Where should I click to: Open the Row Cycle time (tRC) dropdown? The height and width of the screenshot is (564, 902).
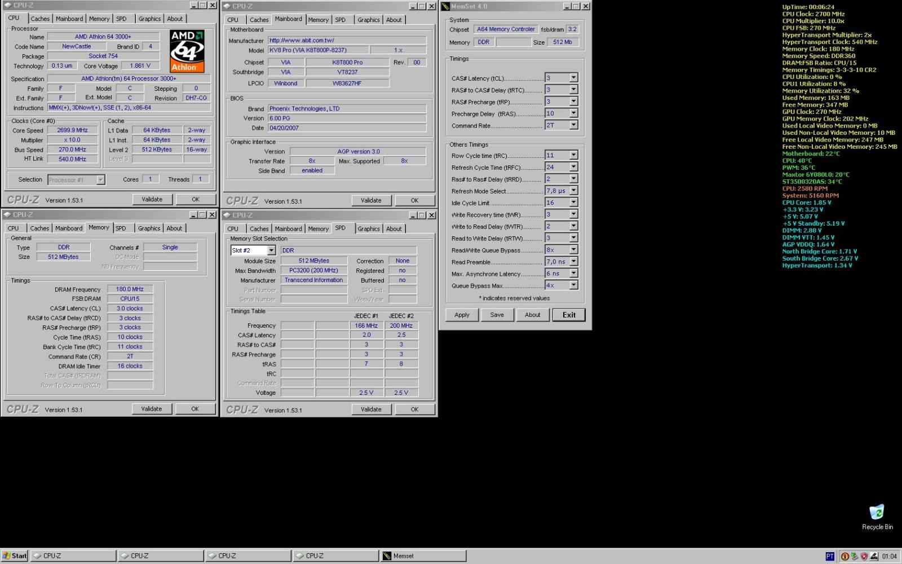[x=573, y=155]
